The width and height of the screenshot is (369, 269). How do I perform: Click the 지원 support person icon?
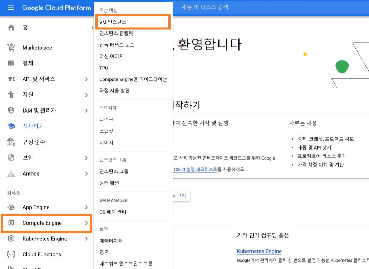(x=11, y=94)
